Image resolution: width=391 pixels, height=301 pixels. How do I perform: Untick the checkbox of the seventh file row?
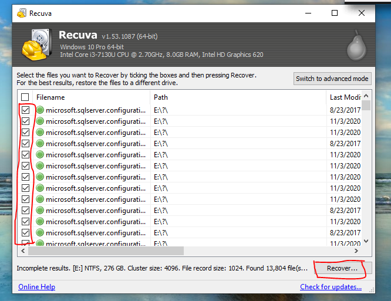pos(25,177)
